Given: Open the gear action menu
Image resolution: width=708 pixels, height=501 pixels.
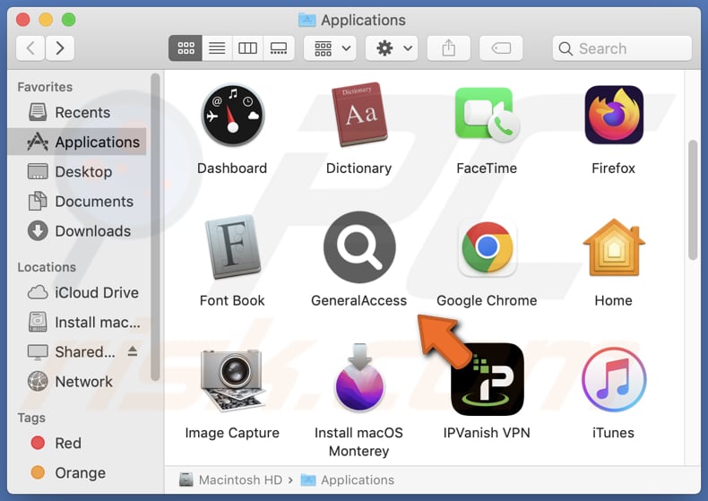Looking at the screenshot, I should coord(392,48).
